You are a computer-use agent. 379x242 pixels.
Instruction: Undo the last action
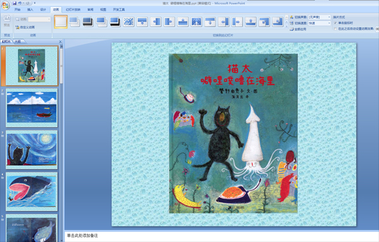tap(20, 3)
